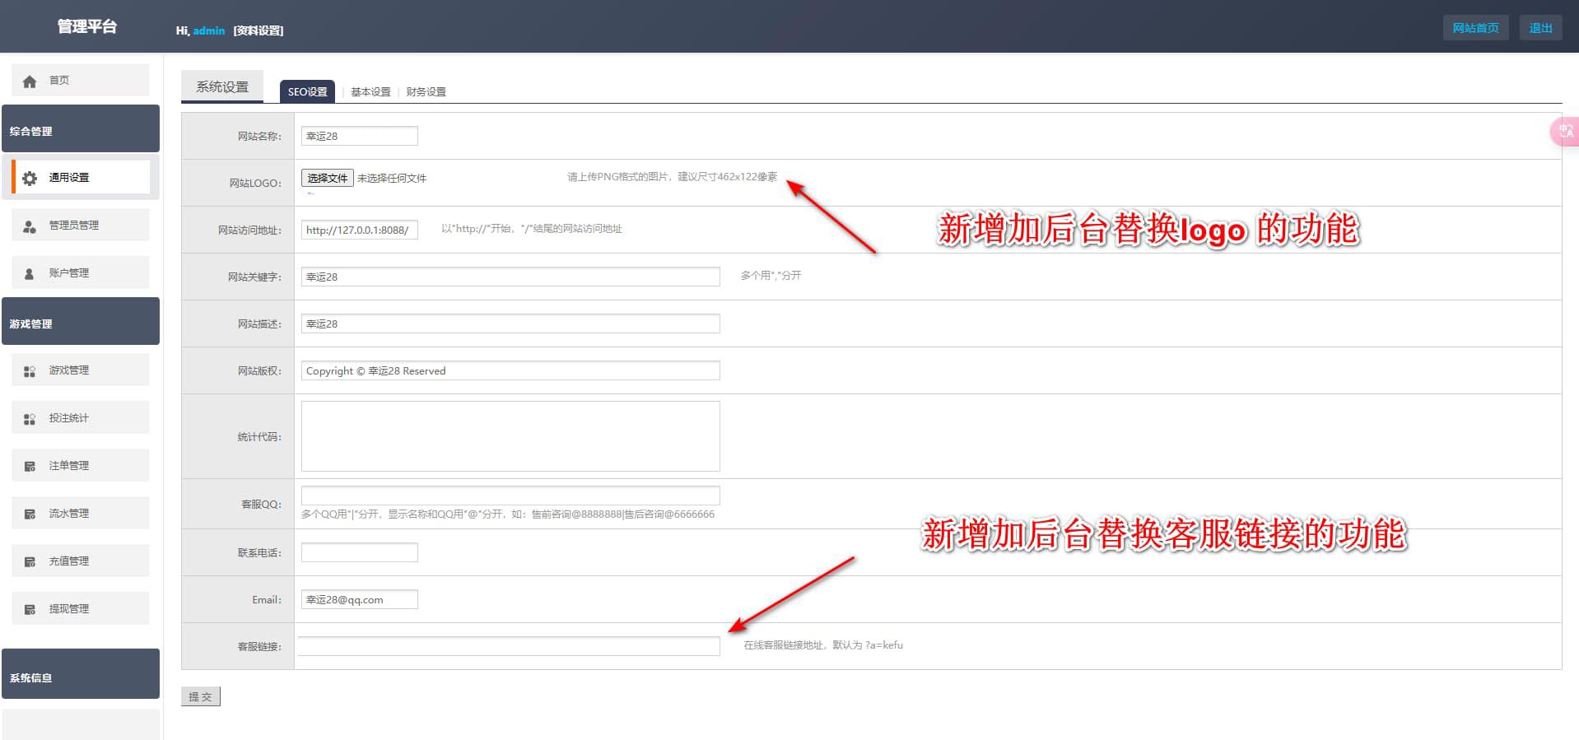The image size is (1579, 740).
Task: Click the 客服链接 input field
Action: [509, 646]
